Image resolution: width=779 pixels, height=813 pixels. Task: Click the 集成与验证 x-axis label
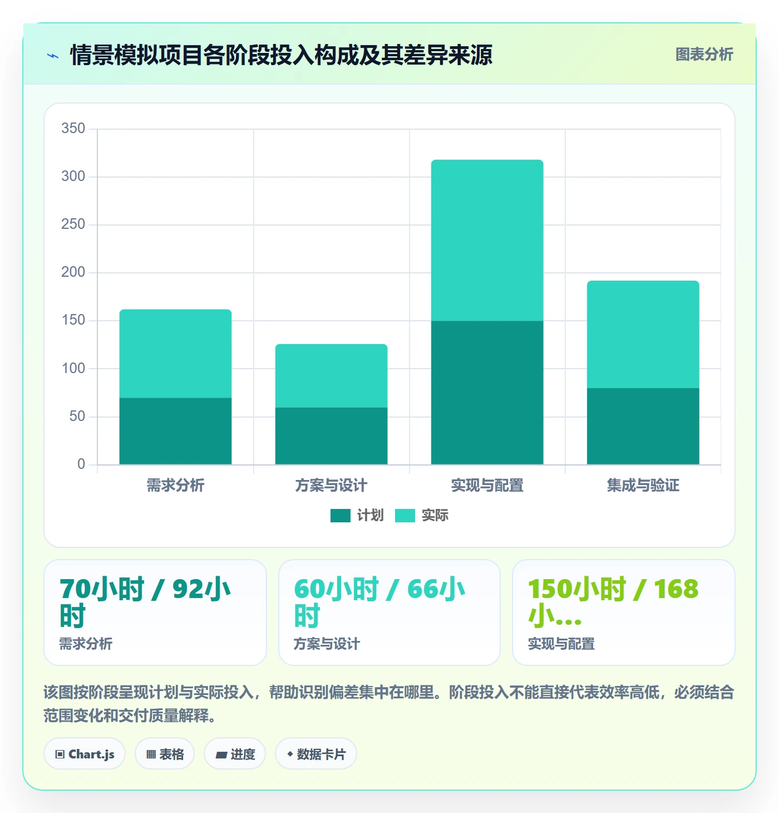coord(643,486)
